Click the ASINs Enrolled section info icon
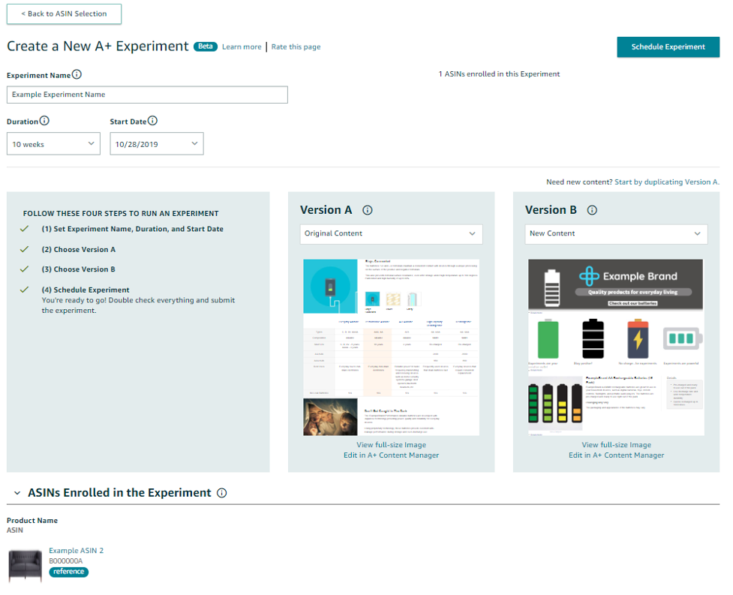The width and height of the screenshot is (733, 595). tap(222, 493)
